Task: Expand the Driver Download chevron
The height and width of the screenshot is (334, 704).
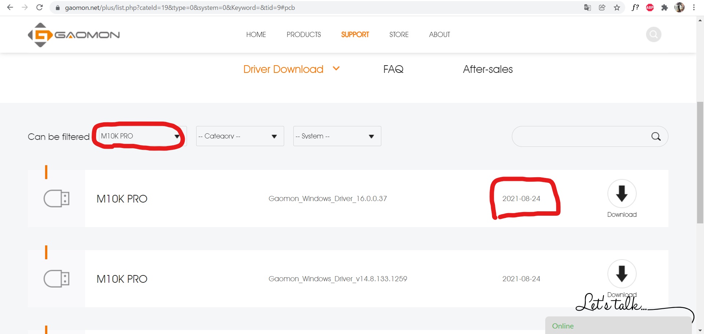Action: (x=336, y=68)
